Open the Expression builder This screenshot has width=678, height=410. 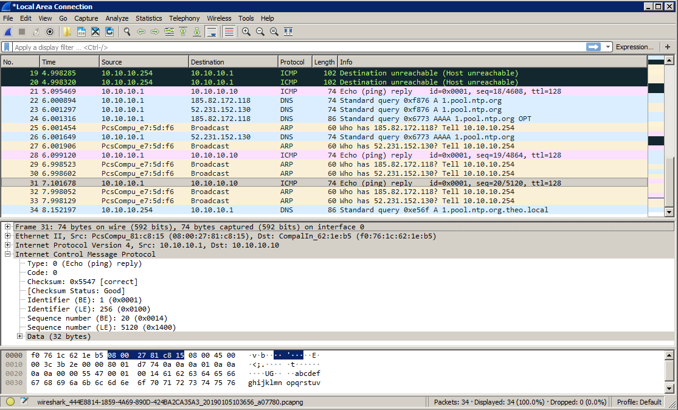pos(635,47)
